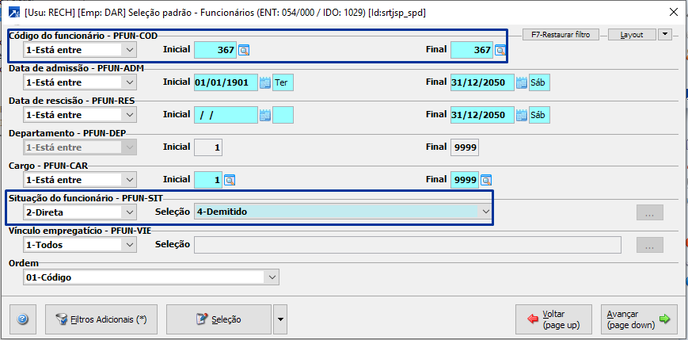Viewport: 688px width, 340px height.
Task: Close the Seleção padrão window
Action: tap(673, 13)
